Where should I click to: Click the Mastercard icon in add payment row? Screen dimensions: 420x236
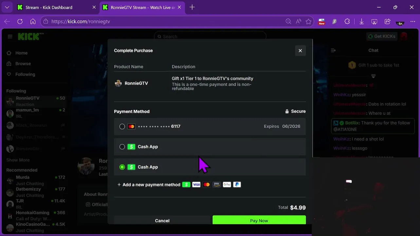tap(207, 185)
